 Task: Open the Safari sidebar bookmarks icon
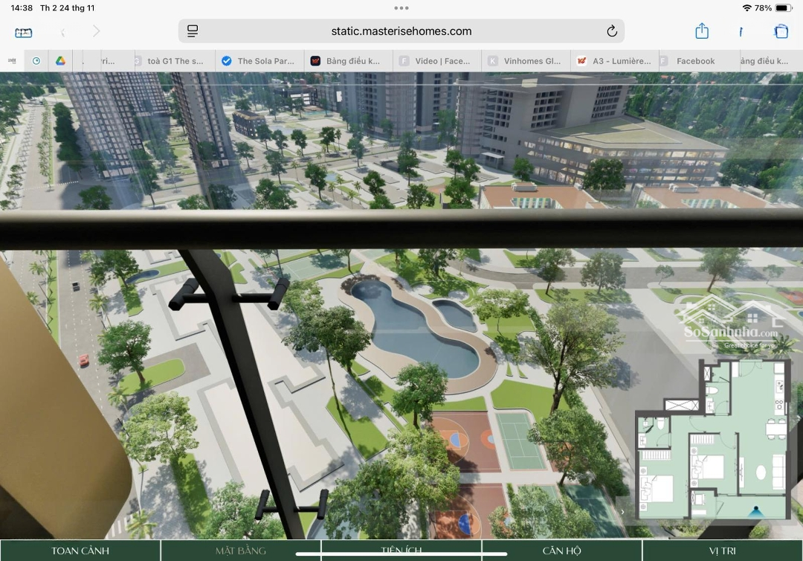[x=24, y=32]
